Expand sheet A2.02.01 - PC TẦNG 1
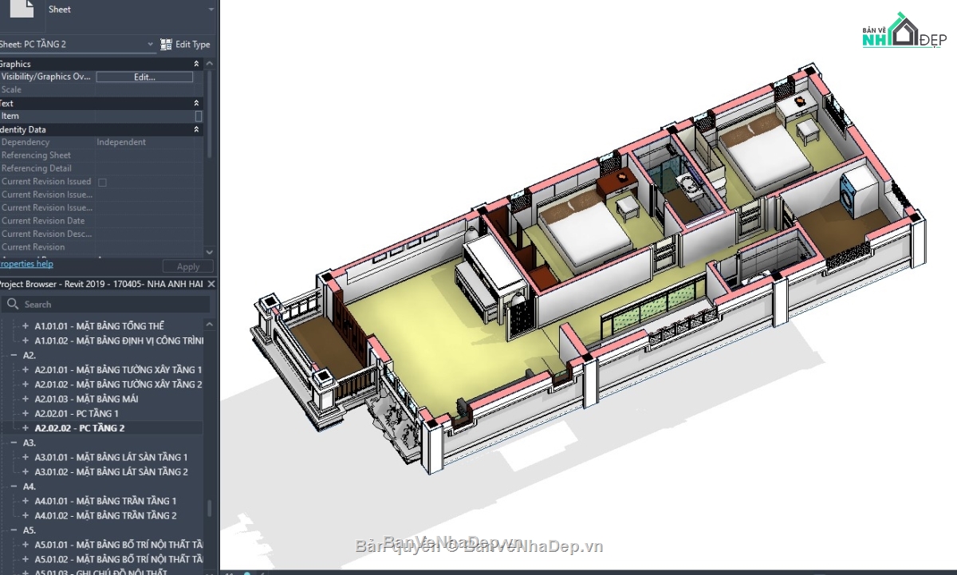Viewport: 957px width, 575px height. (26, 413)
